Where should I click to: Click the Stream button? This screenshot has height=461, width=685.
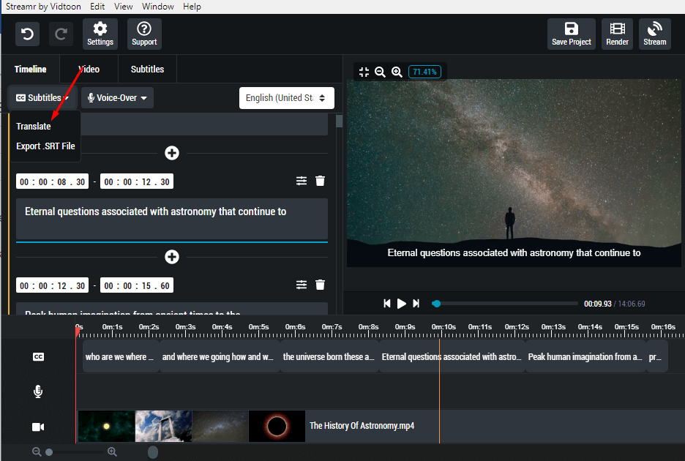pyautogui.click(x=654, y=34)
